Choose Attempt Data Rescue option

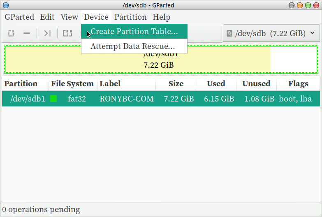(x=132, y=46)
